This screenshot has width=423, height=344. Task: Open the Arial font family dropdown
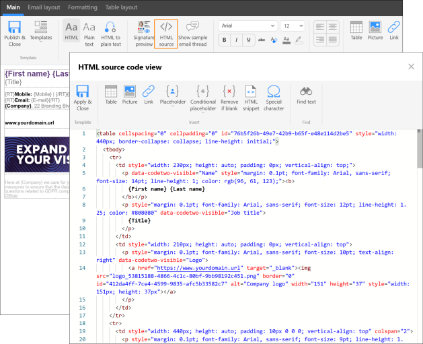pos(247,26)
